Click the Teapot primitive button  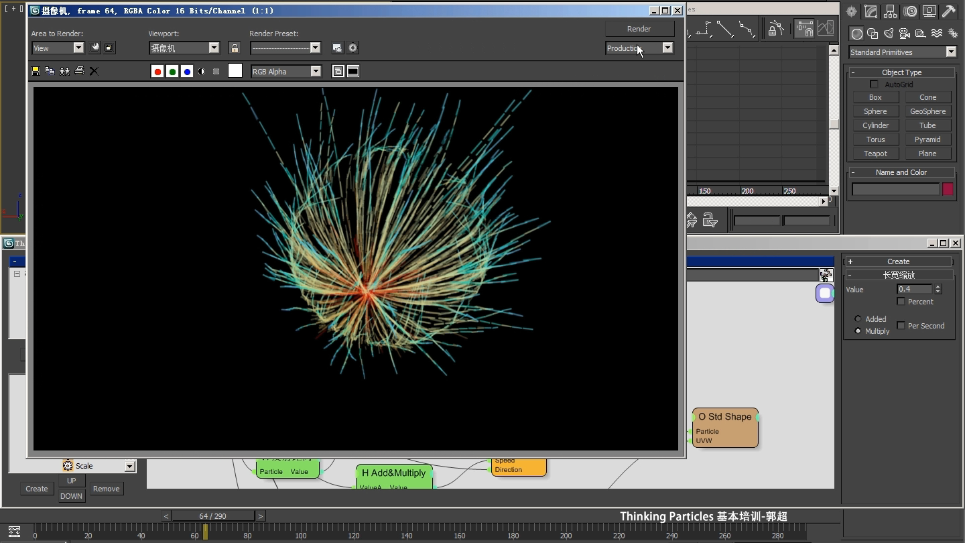point(875,154)
